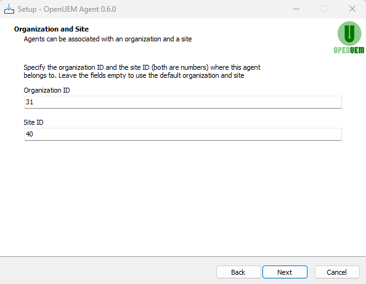Go Back to the previous setup step
366x284 pixels.
click(238, 272)
